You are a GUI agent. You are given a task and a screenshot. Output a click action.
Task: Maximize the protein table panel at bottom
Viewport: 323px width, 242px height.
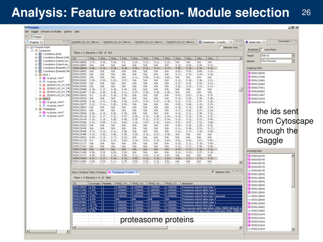click(241, 171)
